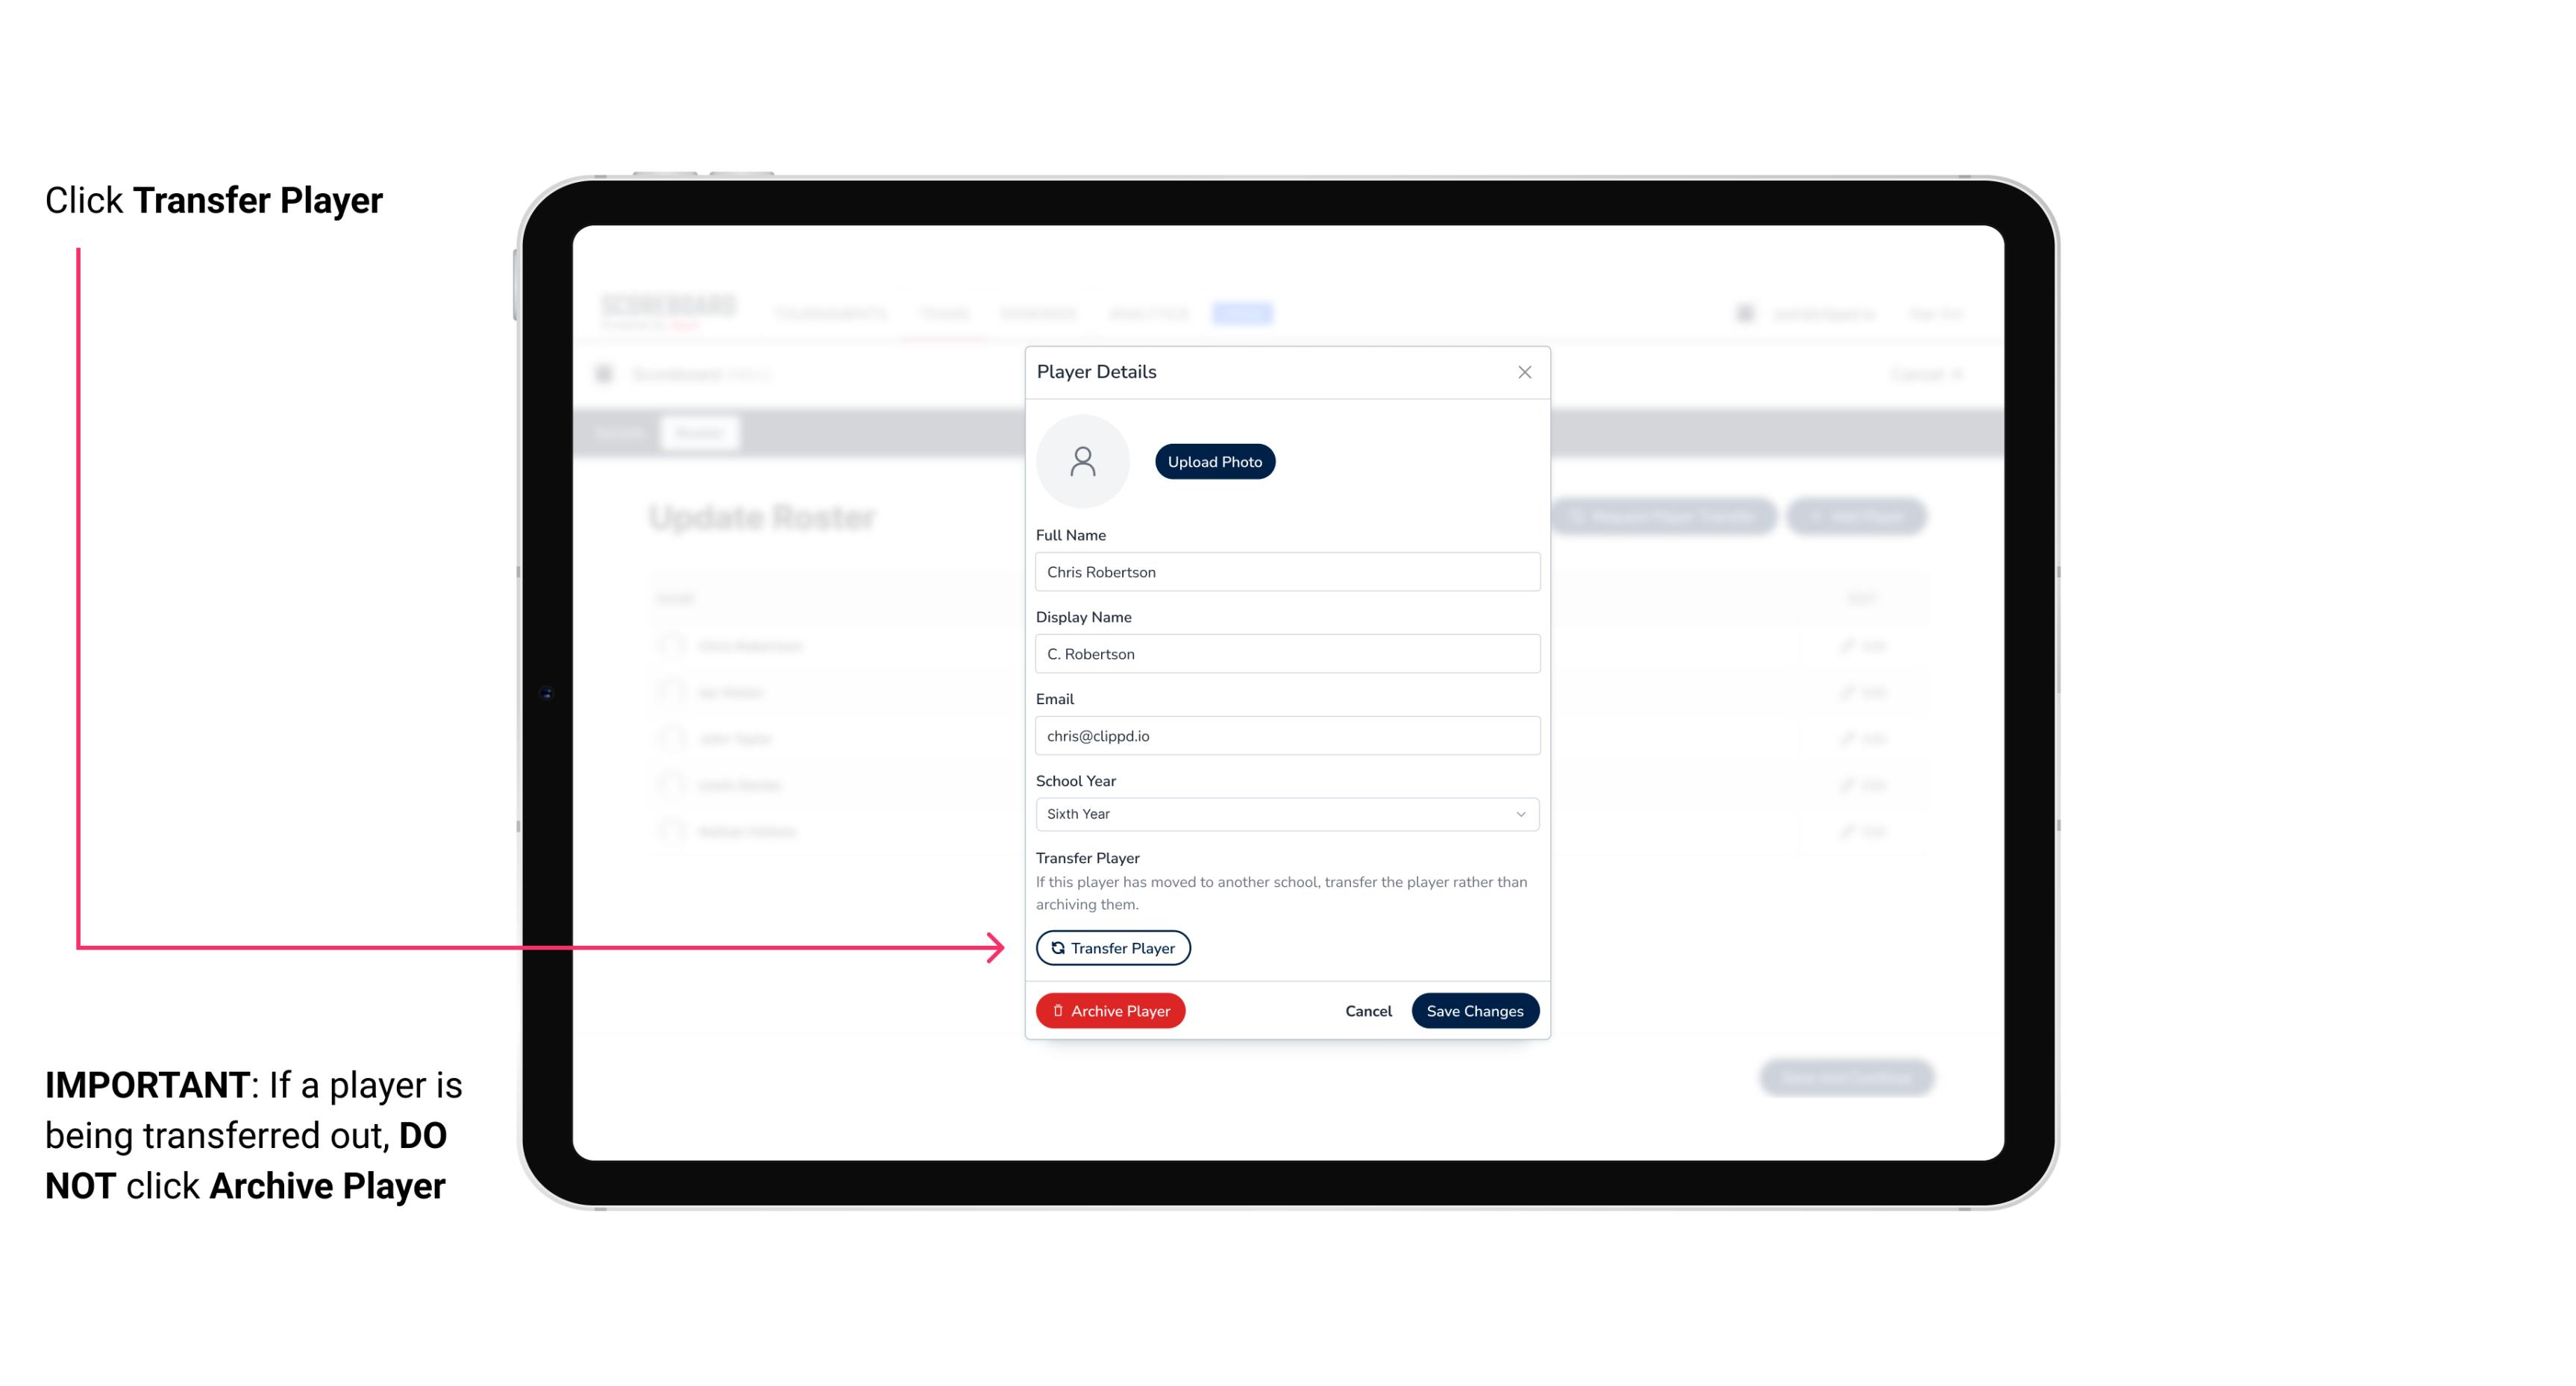The height and width of the screenshot is (1386, 2576).
Task: Click the Display Name input field
Action: pyautogui.click(x=1285, y=653)
